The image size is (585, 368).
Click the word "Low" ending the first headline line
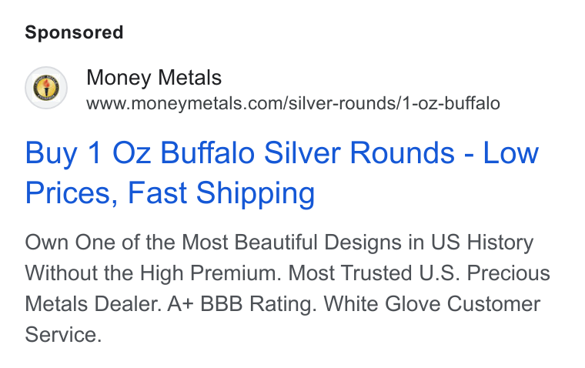click(x=511, y=153)
